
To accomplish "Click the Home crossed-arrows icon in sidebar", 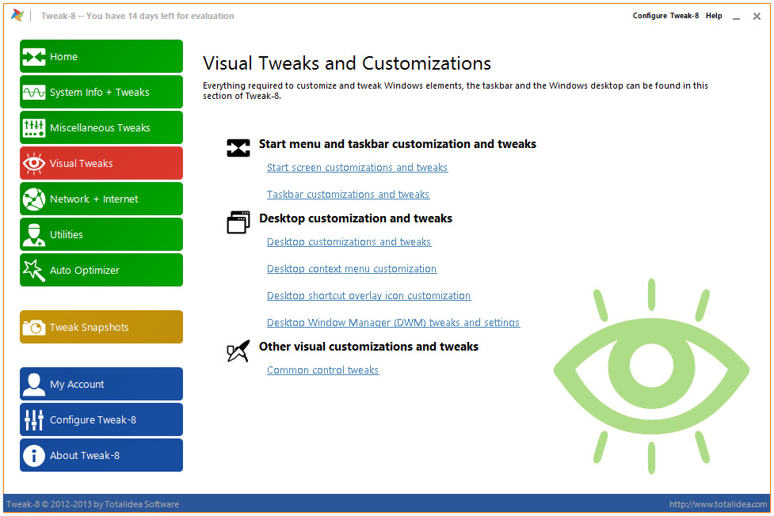I will click(33, 57).
